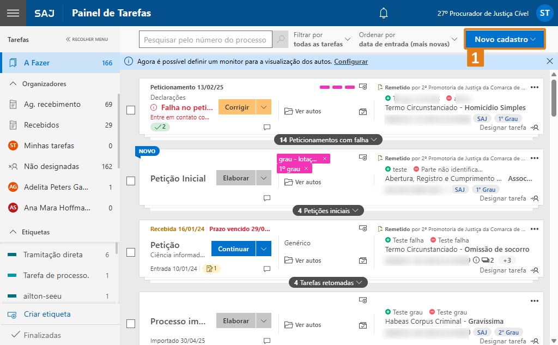Click the notifications bell icon
Viewport: 558px width, 345px height.
(384, 13)
